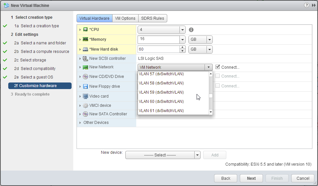Select VLAN 57 (dvSwitchVLAN) network
Screen dimensions: 318x186
click(x=173, y=74)
